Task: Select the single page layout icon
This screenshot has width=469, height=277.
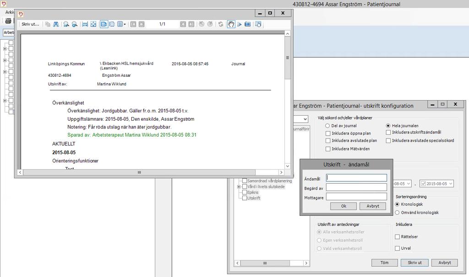Action: click(x=104, y=24)
